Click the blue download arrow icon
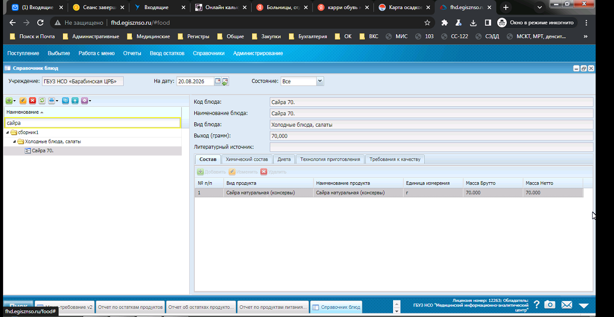 click(75, 101)
